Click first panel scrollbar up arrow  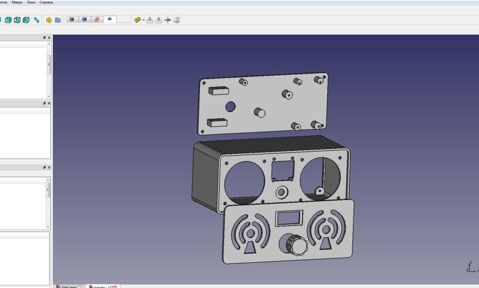point(49,44)
